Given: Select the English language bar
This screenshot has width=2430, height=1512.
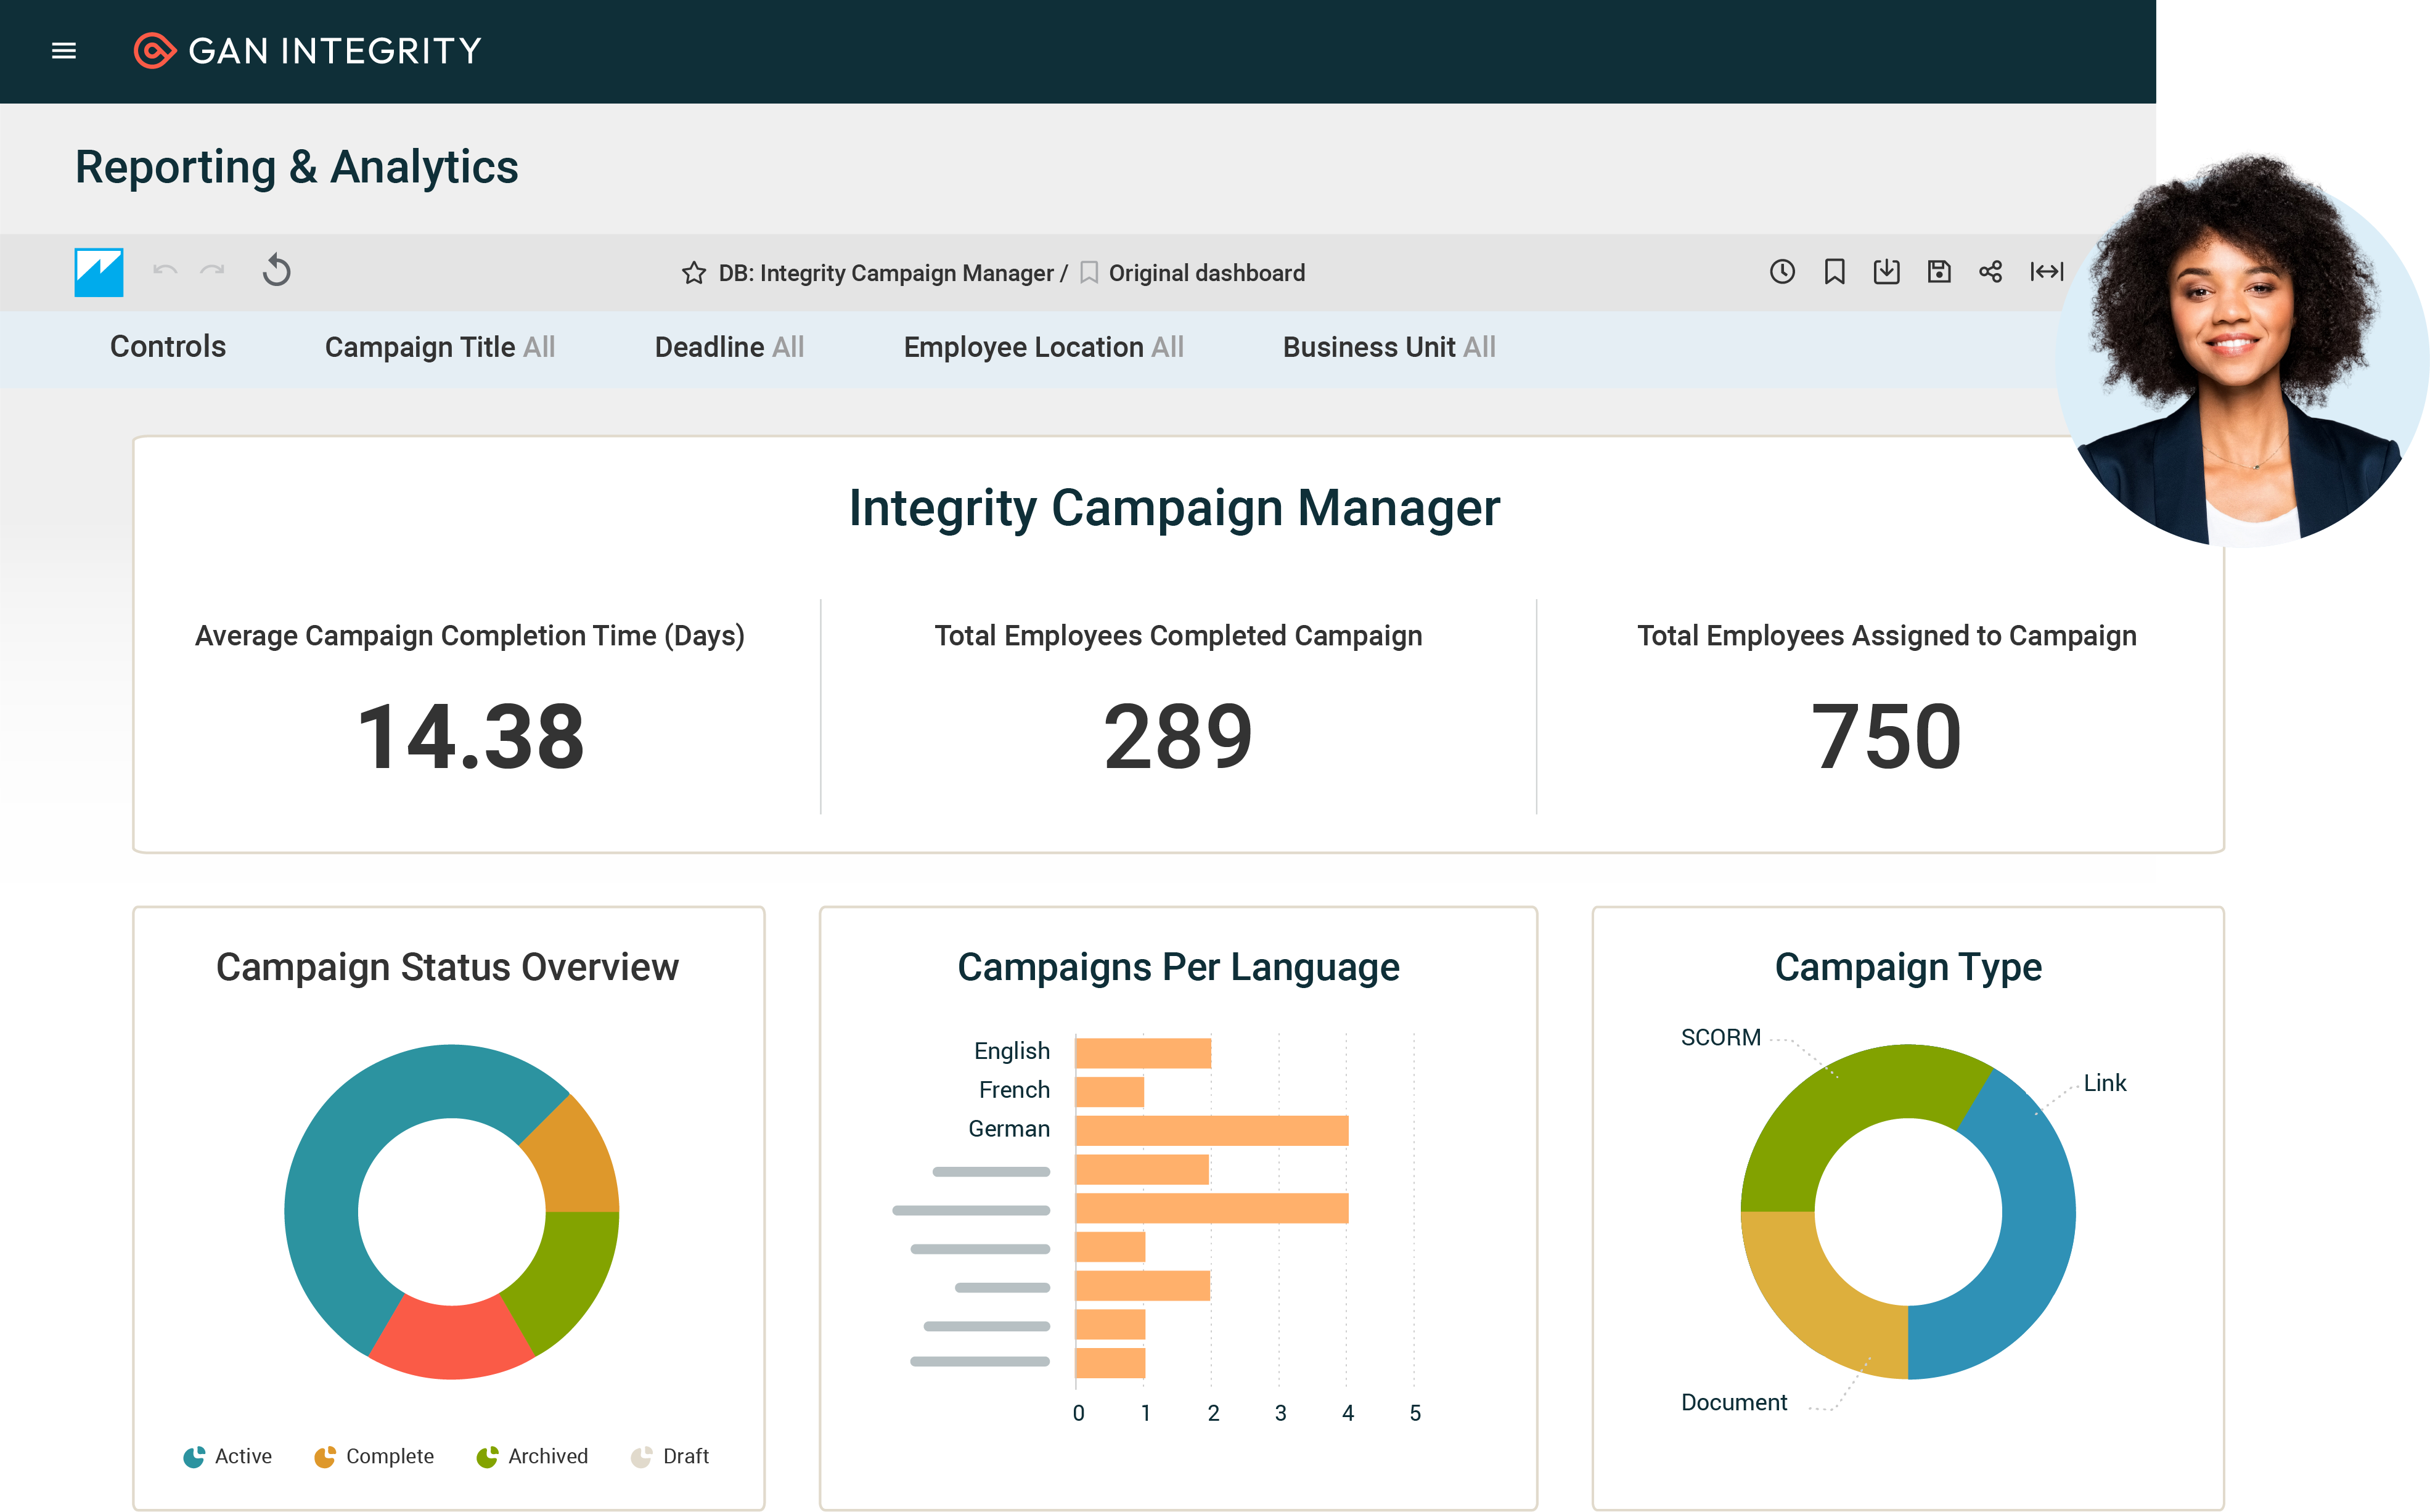Looking at the screenshot, I should 1143,1052.
